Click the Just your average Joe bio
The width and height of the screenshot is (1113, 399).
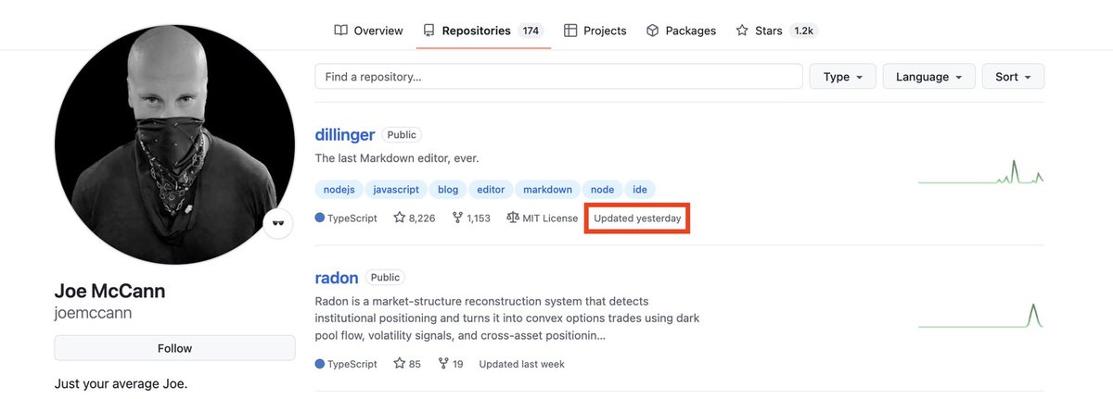pyautogui.click(x=121, y=383)
